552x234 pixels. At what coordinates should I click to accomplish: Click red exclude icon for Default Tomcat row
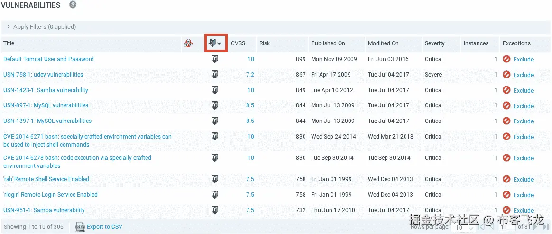click(x=506, y=59)
